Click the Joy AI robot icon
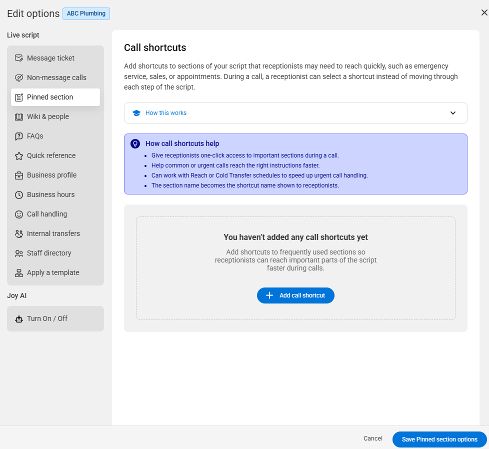 point(18,318)
